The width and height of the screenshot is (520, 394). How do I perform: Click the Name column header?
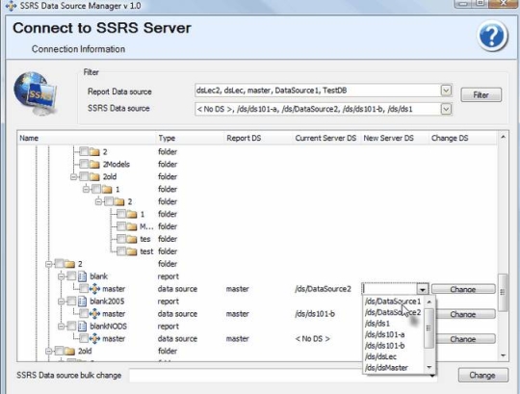[x=87, y=138]
